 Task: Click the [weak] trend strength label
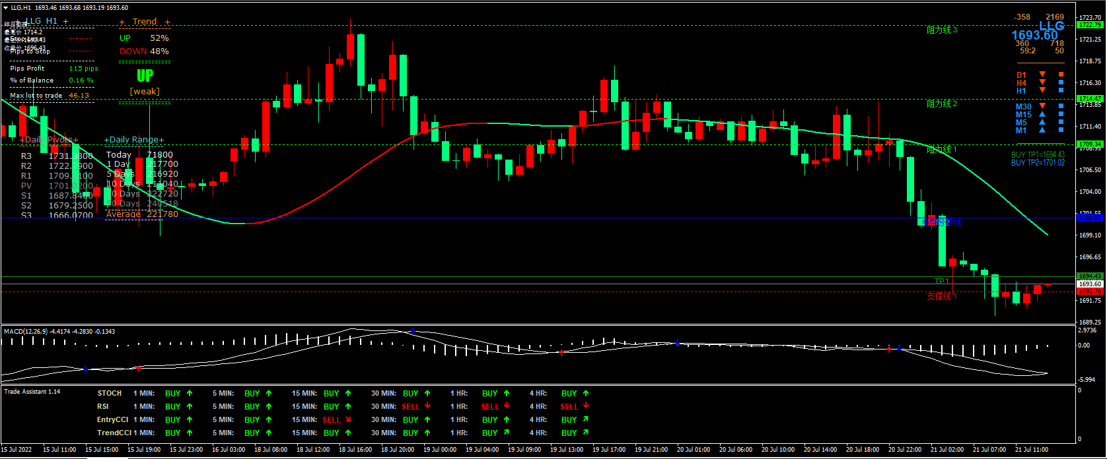pos(145,91)
